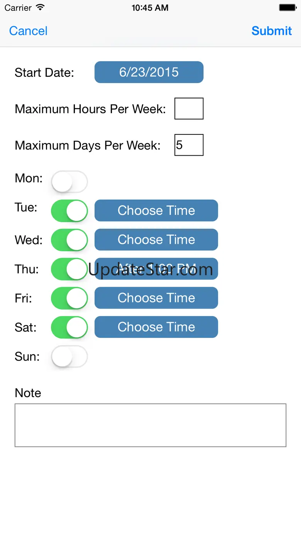301x536 pixels.
Task: Turn off the Tue switch
Action: tap(69, 211)
